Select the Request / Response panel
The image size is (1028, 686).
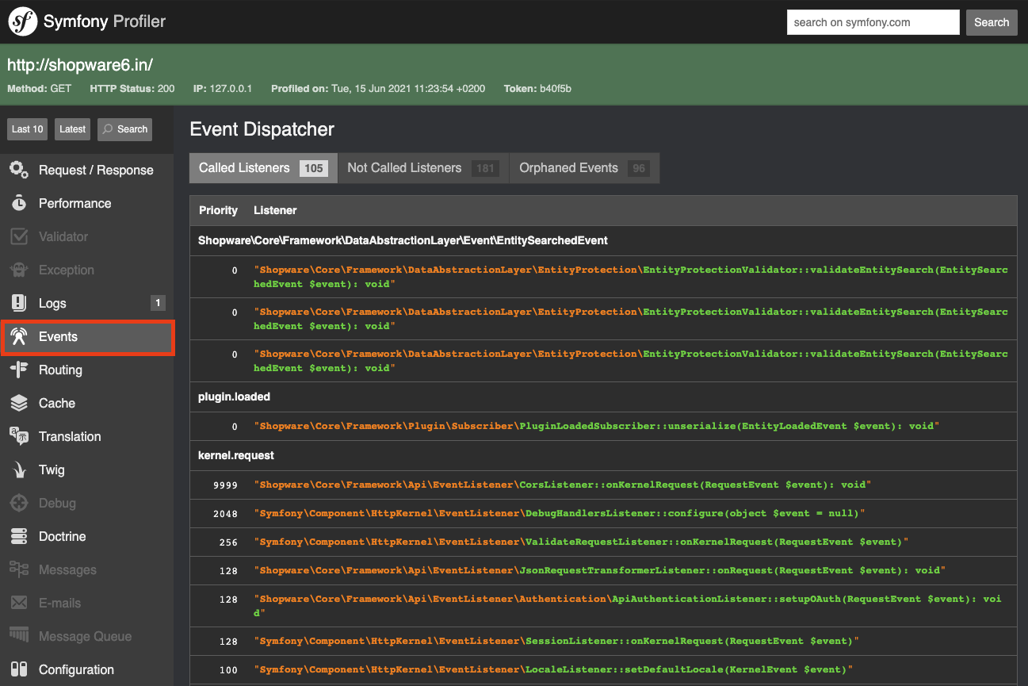point(96,170)
